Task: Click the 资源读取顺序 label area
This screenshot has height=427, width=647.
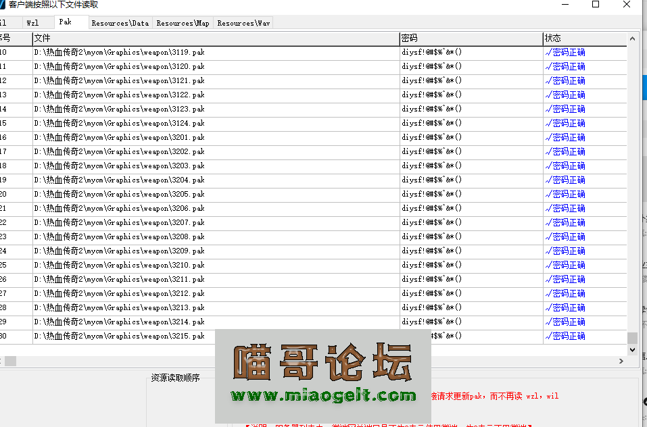Action: click(x=174, y=376)
